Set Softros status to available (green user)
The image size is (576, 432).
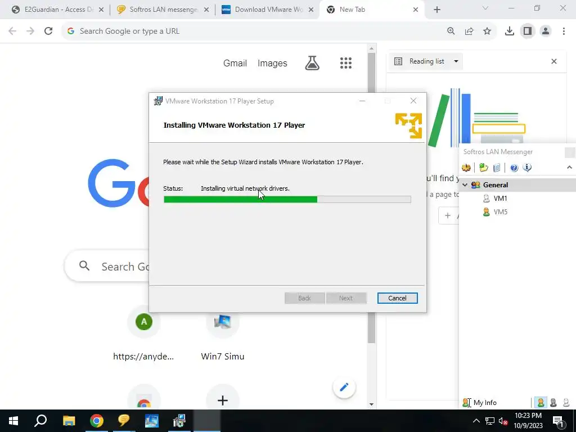pyautogui.click(x=541, y=403)
